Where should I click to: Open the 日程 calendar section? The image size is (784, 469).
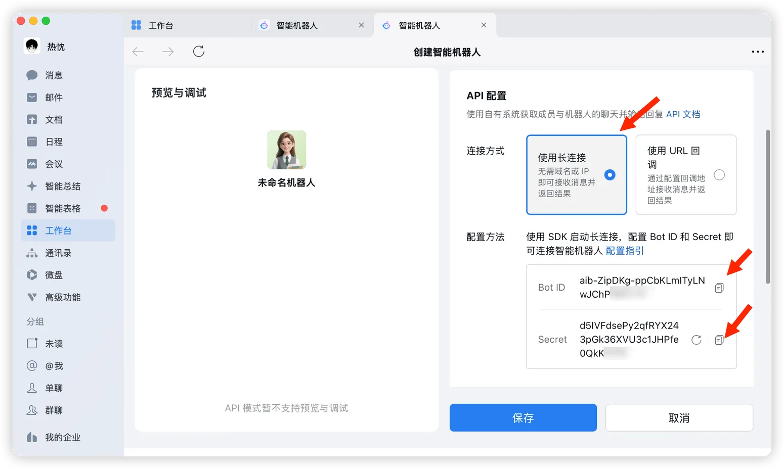(x=53, y=142)
